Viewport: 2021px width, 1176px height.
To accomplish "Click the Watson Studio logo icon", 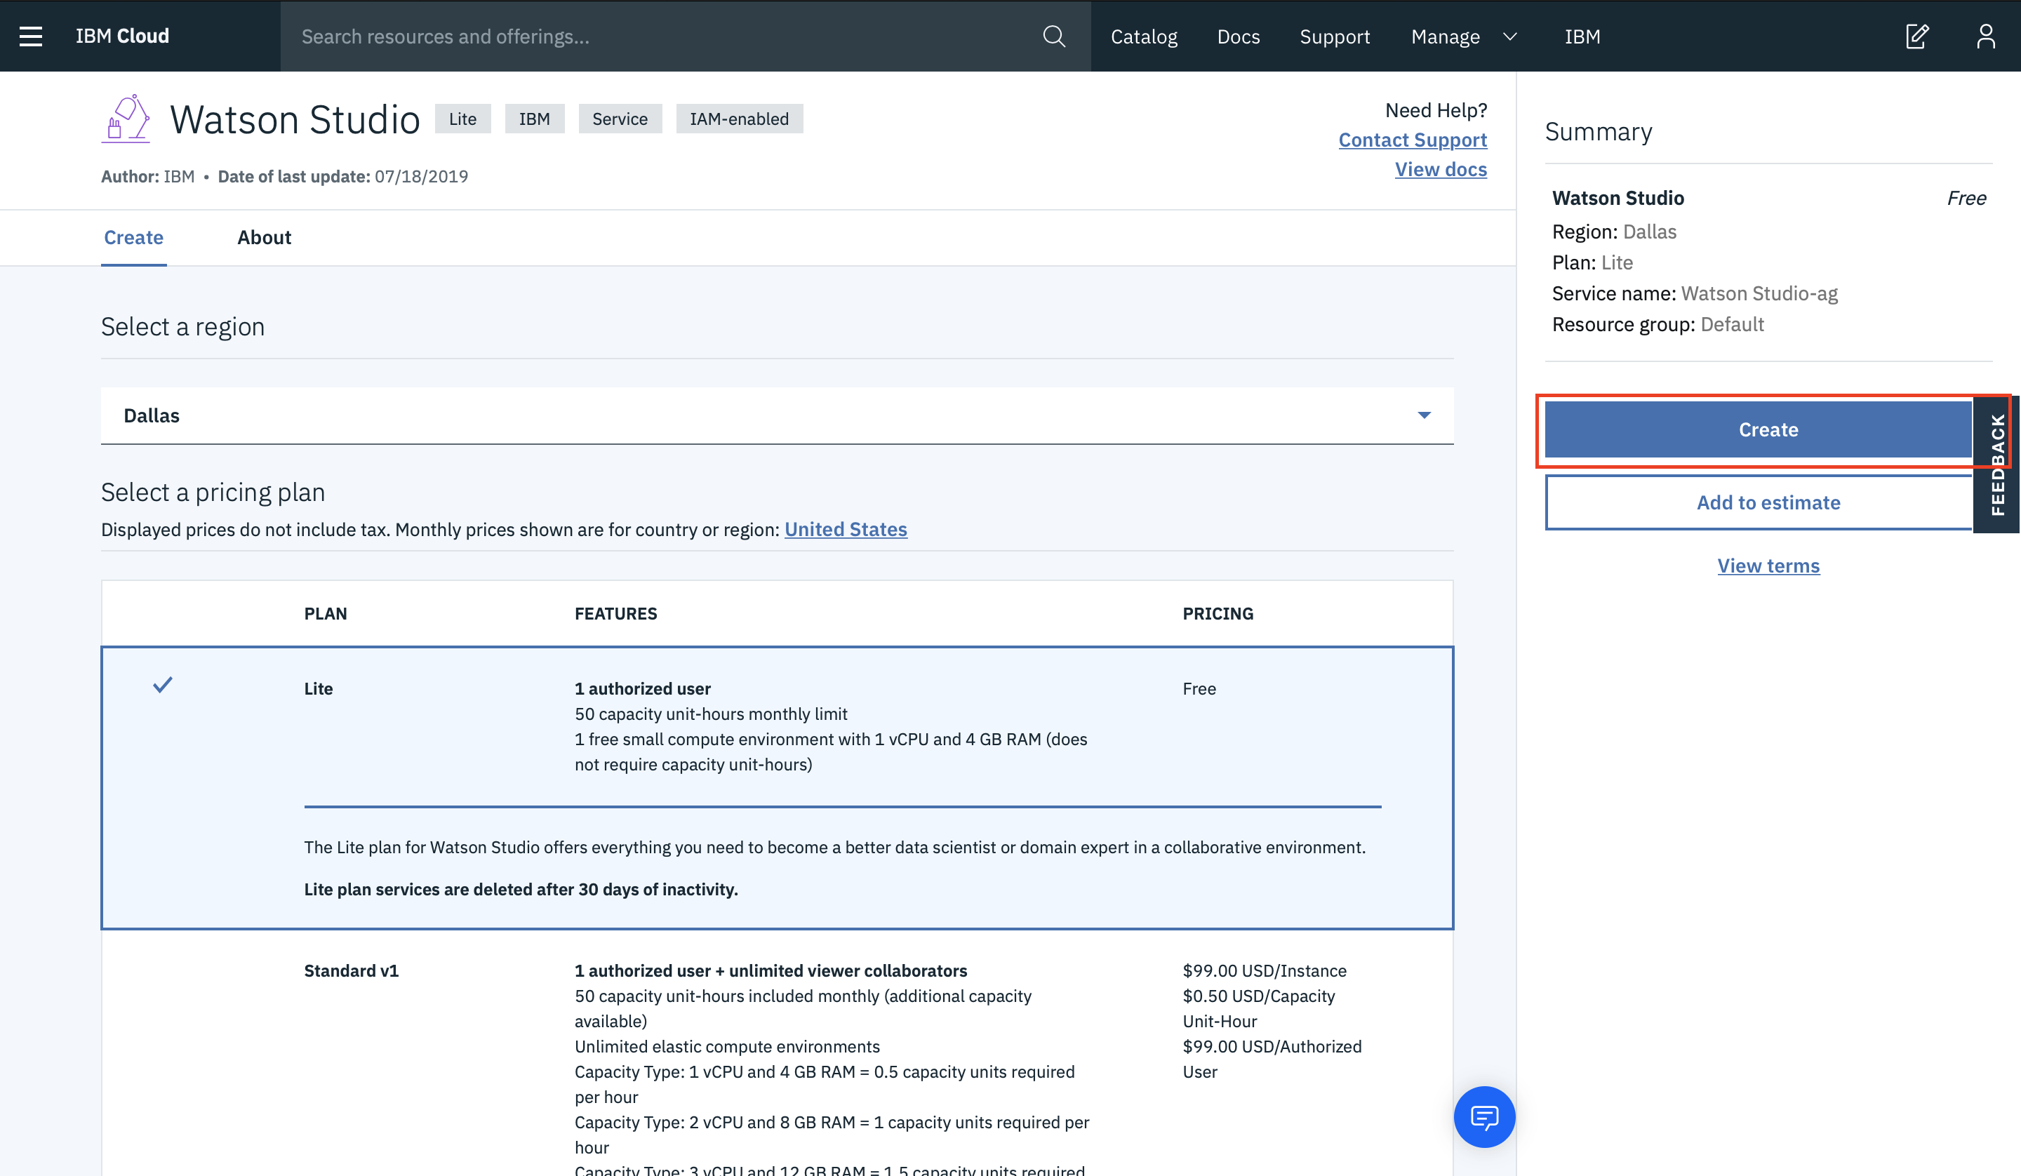I will point(126,119).
